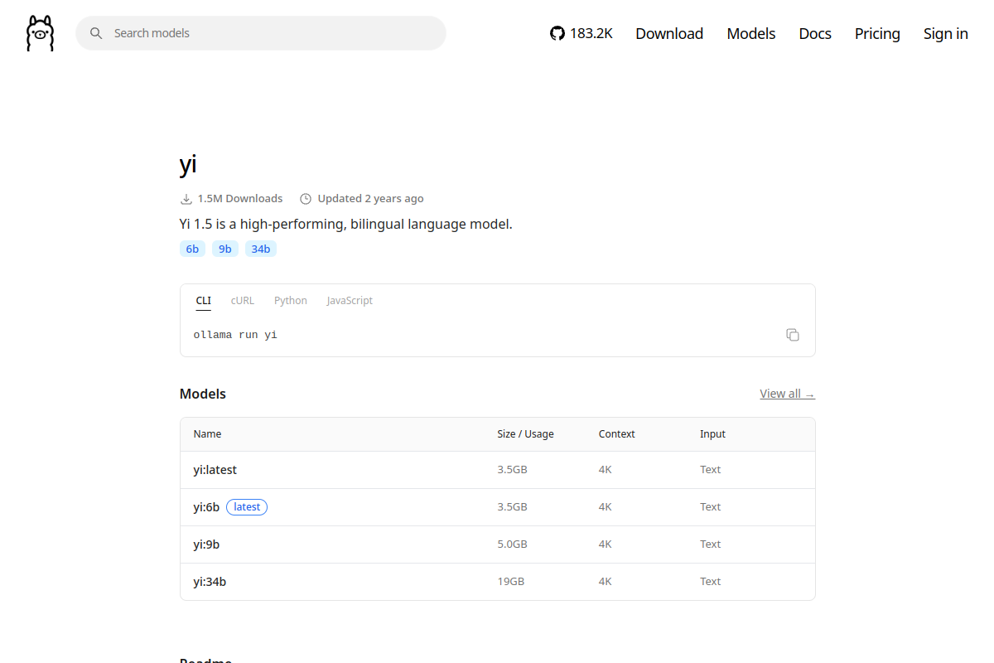Click the 'ollama run yi' command text

click(x=235, y=335)
